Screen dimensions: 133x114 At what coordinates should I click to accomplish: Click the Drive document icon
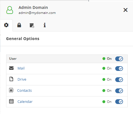point(11,79)
